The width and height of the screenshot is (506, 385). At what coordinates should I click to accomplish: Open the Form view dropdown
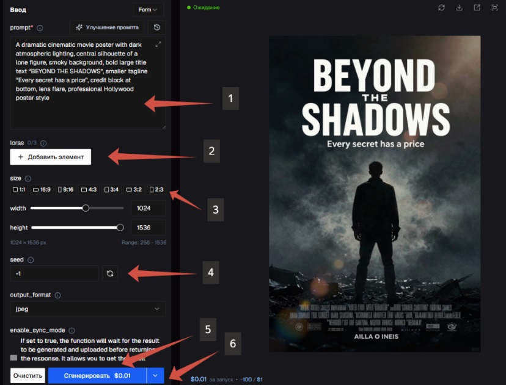click(148, 10)
